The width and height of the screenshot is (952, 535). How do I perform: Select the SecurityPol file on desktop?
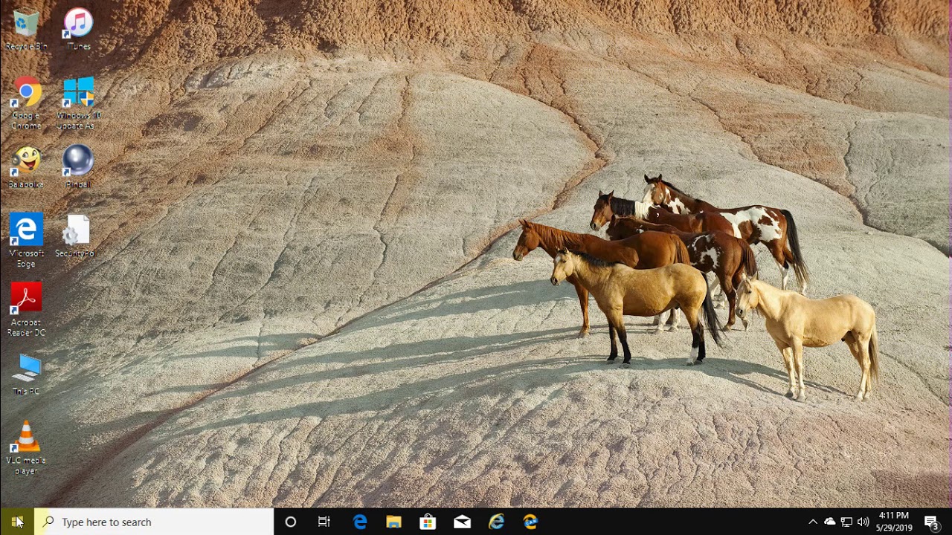point(75,236)
